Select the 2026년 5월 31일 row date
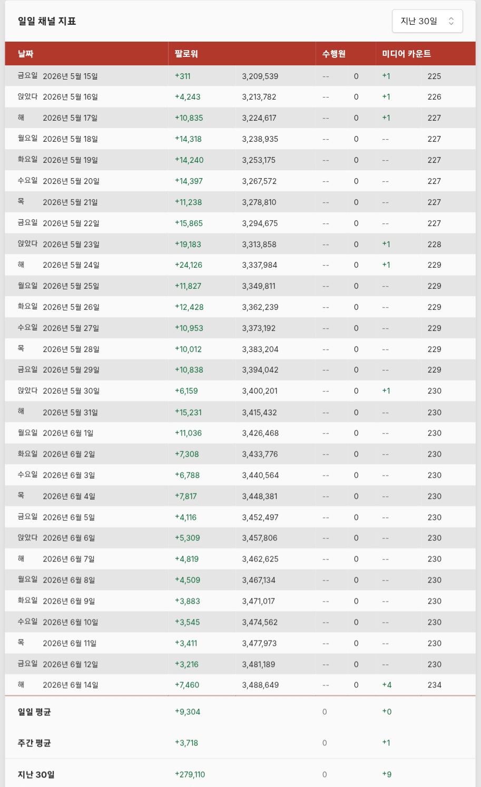The height and width of the screenshot is (787, 481). pyautogui.click(x=70, y=413)
